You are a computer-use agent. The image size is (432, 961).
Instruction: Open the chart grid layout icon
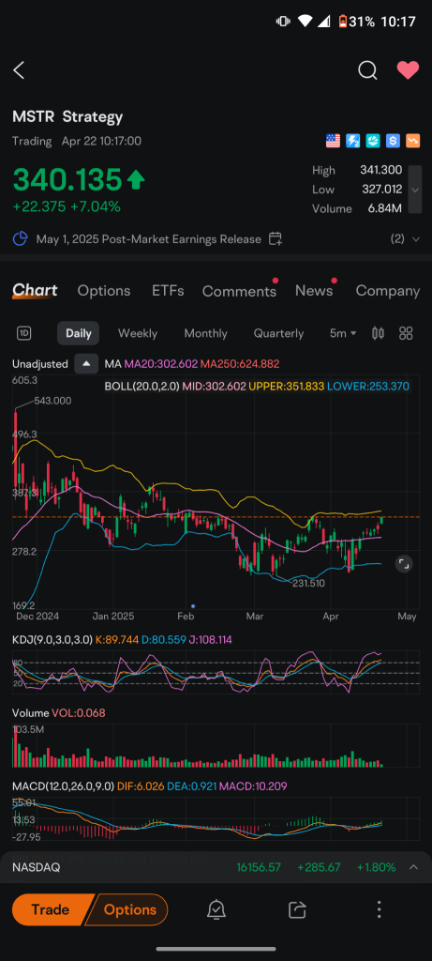pyautogui.click(x=406, y=333)
